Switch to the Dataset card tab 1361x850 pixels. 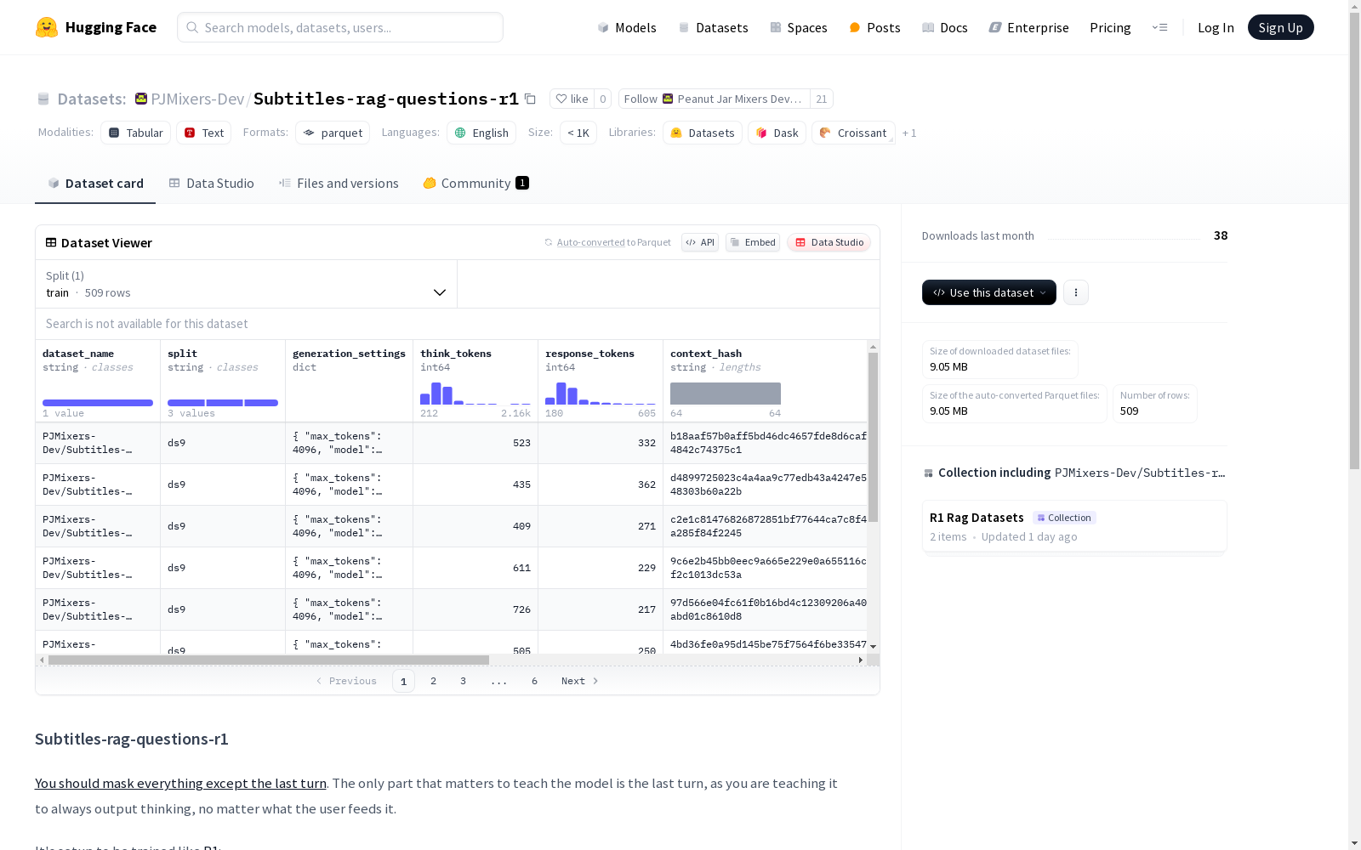coord(95,184)
